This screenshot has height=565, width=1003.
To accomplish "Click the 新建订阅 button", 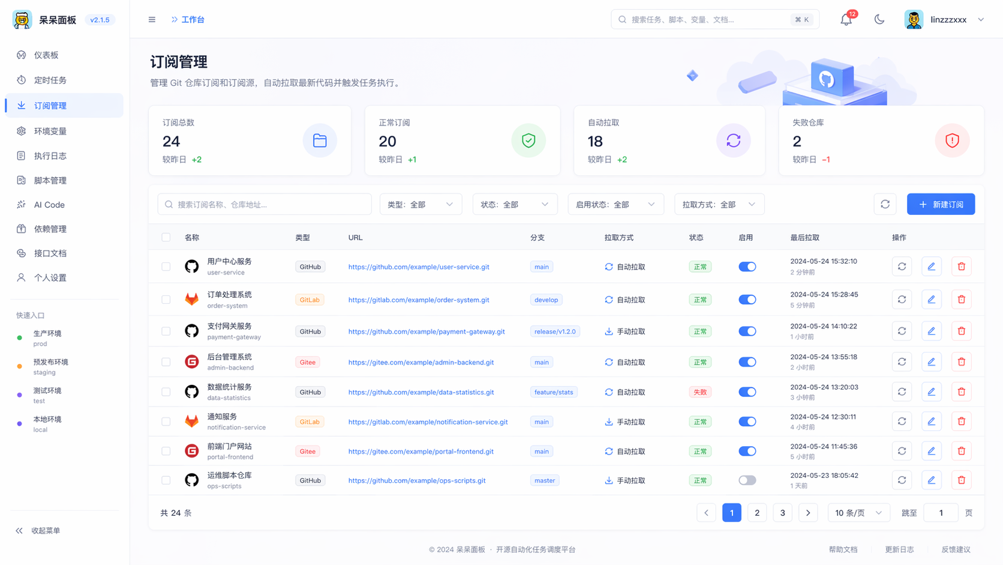I will 941,204.
